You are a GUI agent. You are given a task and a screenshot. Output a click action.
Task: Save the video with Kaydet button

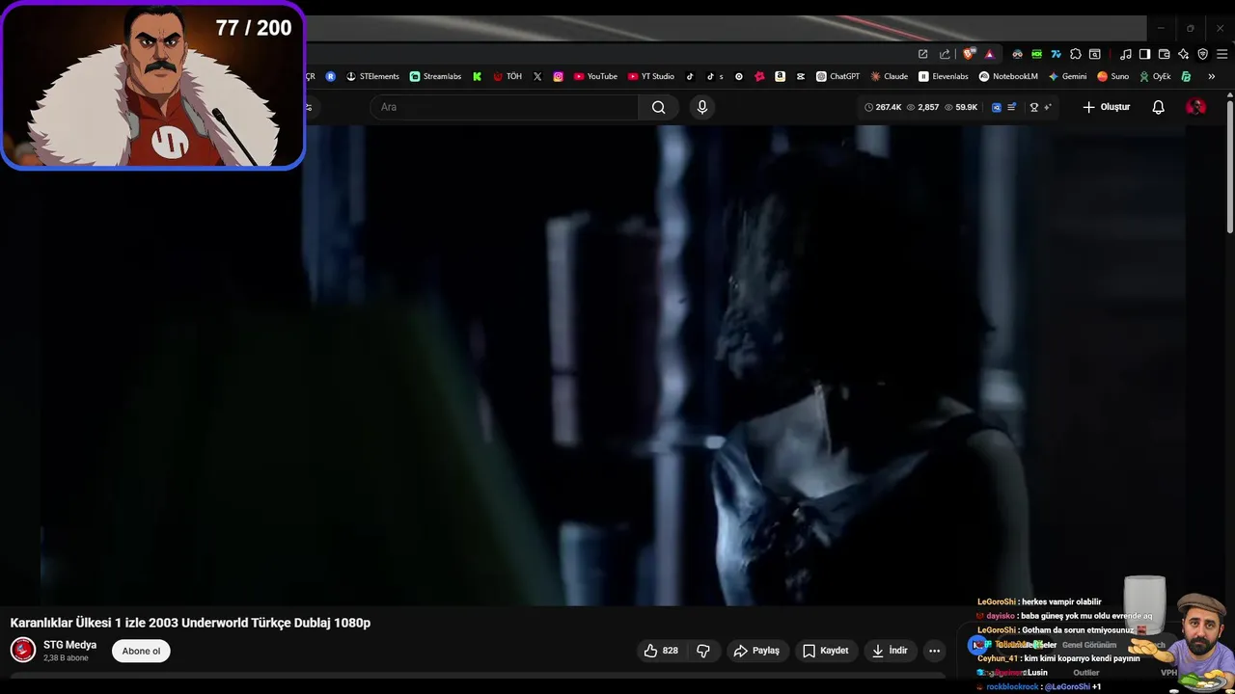[x=826, y=651]
